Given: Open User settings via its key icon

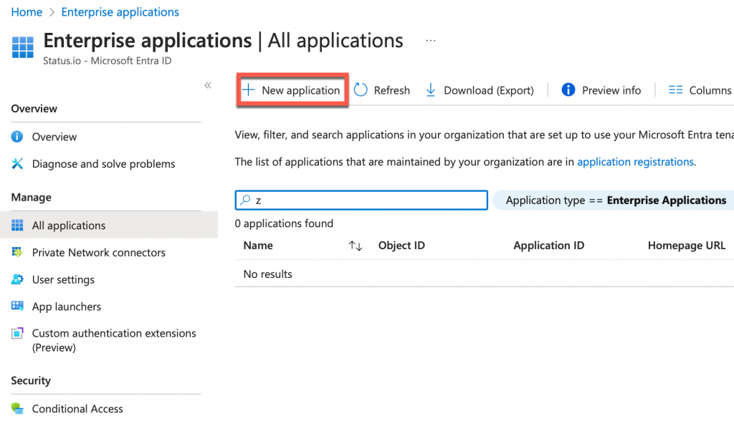Looking at the screenshot, I should (17, 279).
